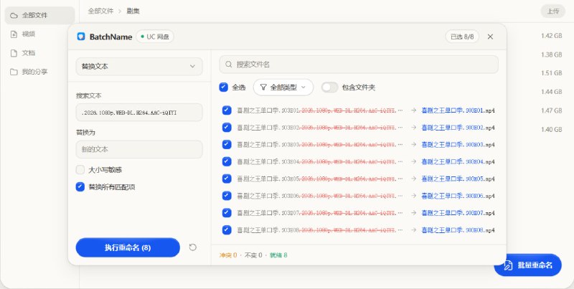This screenshot has width=574, height=289.
Task: Click new name 喜剧之王单口季.S03E03.mp4
Action: point(458,145)
